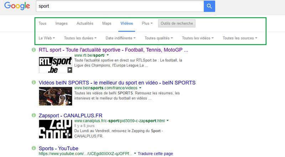Screen dimensions: 285x157
Task: Expand arrow next to youtube.com URL
Action: point(135,153)
